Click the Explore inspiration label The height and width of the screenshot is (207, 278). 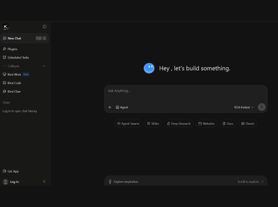[126, 181]
